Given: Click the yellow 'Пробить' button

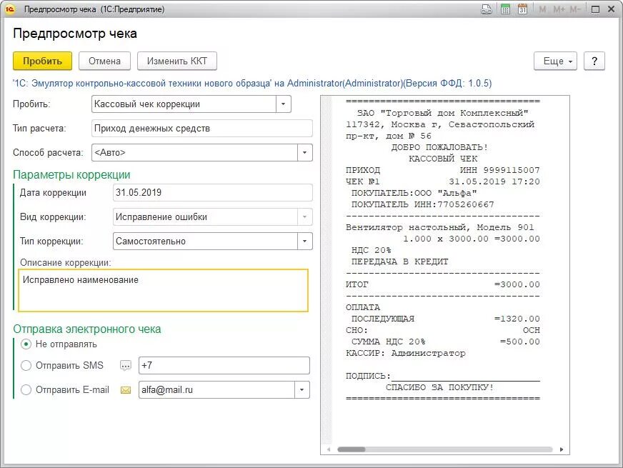Looking at the screenshot, I should [x=43, y=61].
